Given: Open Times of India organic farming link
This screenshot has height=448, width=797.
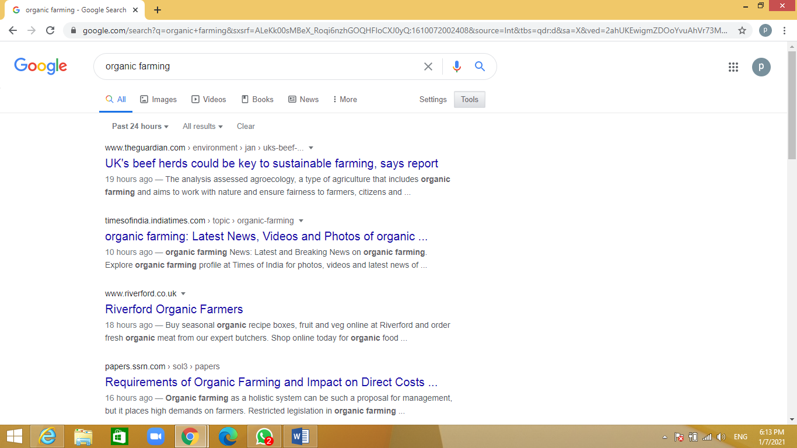Looking at the screenshot, I should (x=266, y=236).
